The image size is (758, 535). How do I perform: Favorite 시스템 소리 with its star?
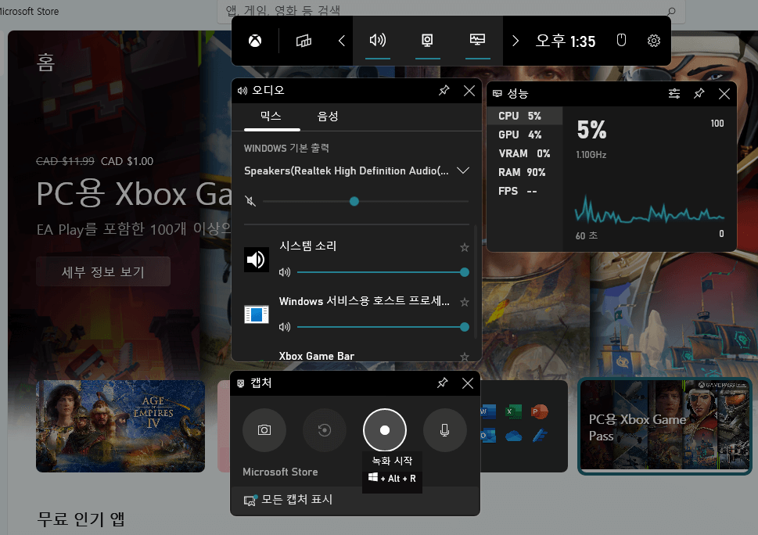pyautogui.click(x=465, y=247)
